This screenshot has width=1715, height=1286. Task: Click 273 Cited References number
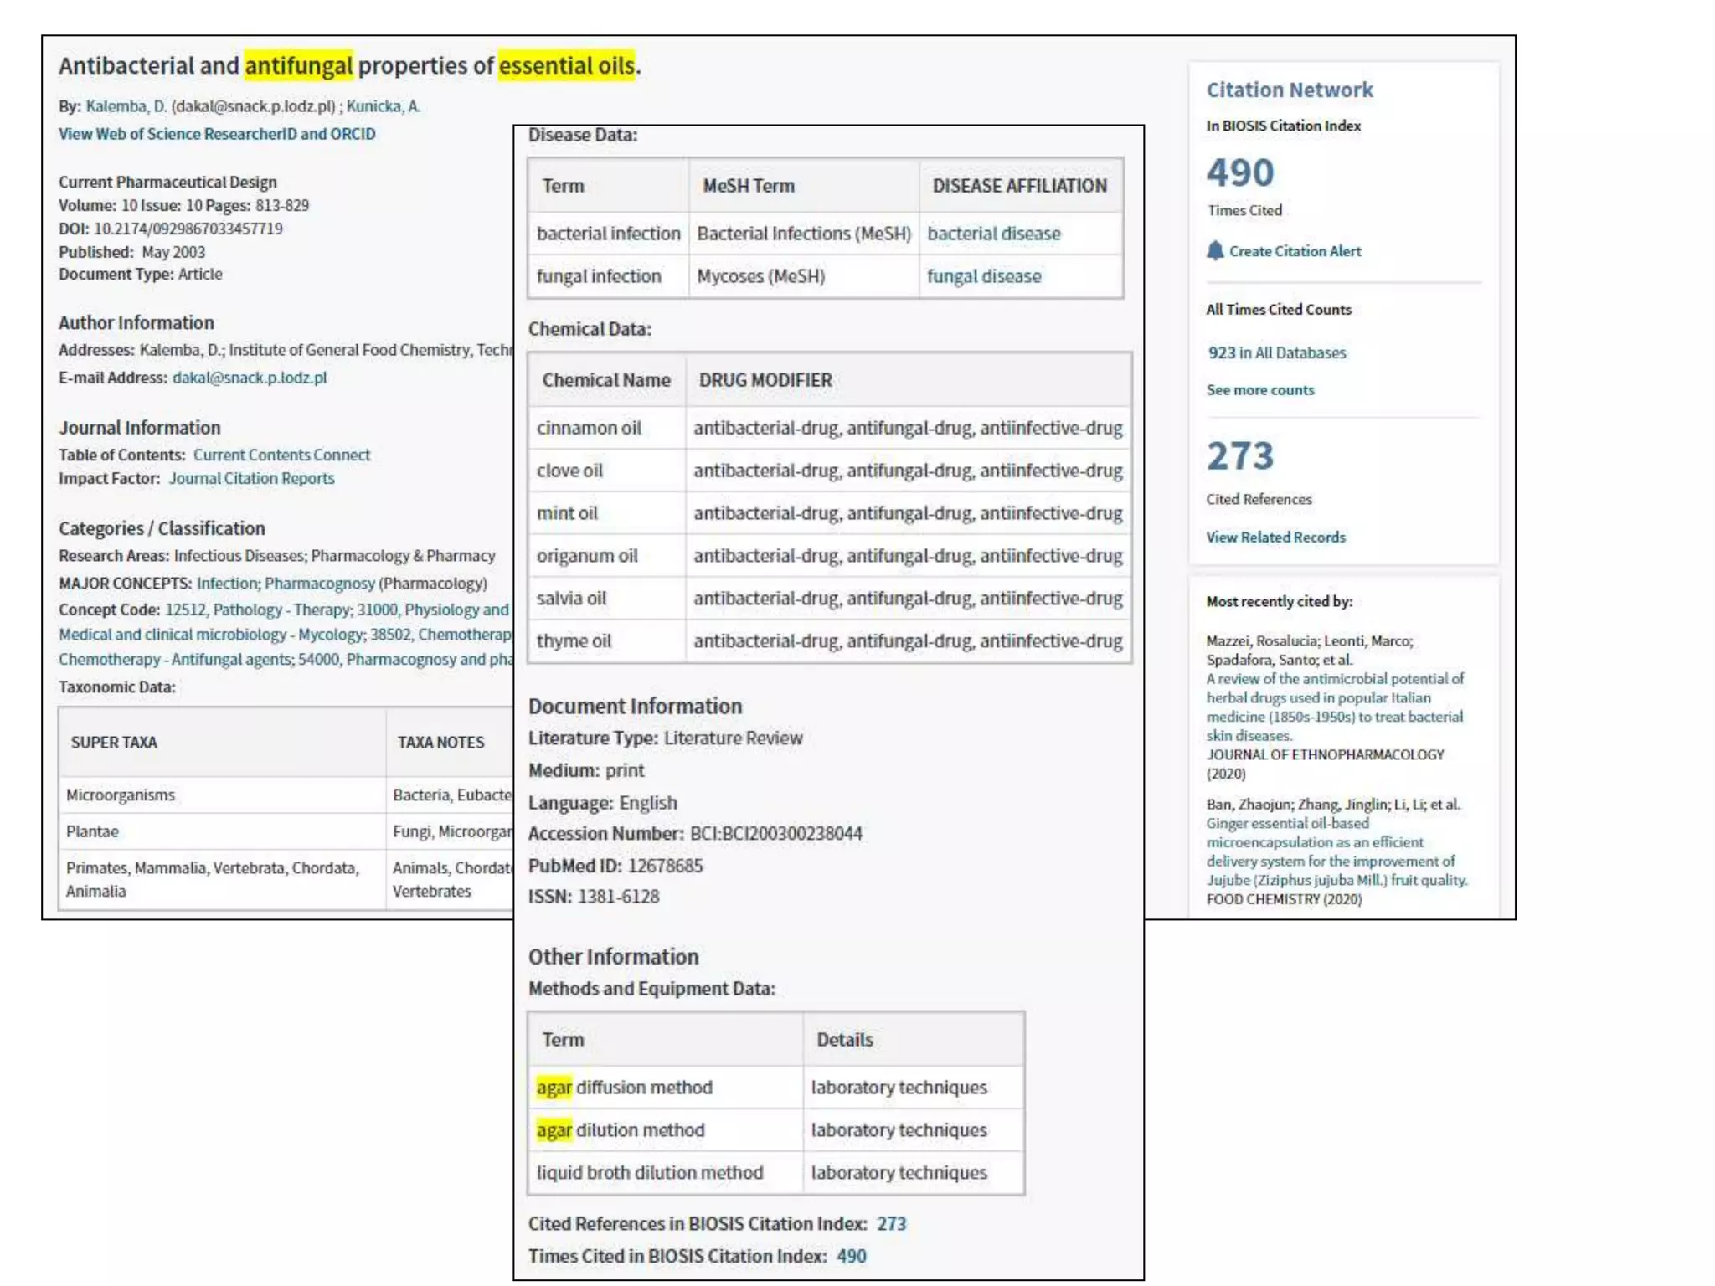[x=1239, y=456]
